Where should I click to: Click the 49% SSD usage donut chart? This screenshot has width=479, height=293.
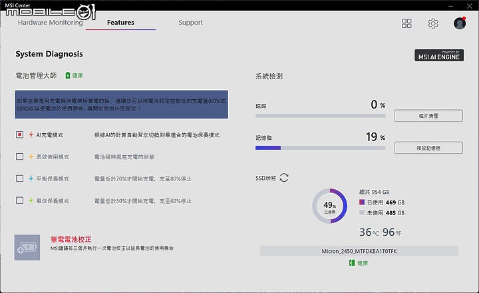(x=329, y=206)
